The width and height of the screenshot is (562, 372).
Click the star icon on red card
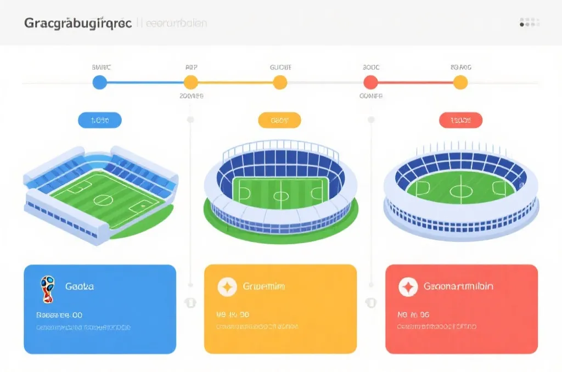pos(408,287)
